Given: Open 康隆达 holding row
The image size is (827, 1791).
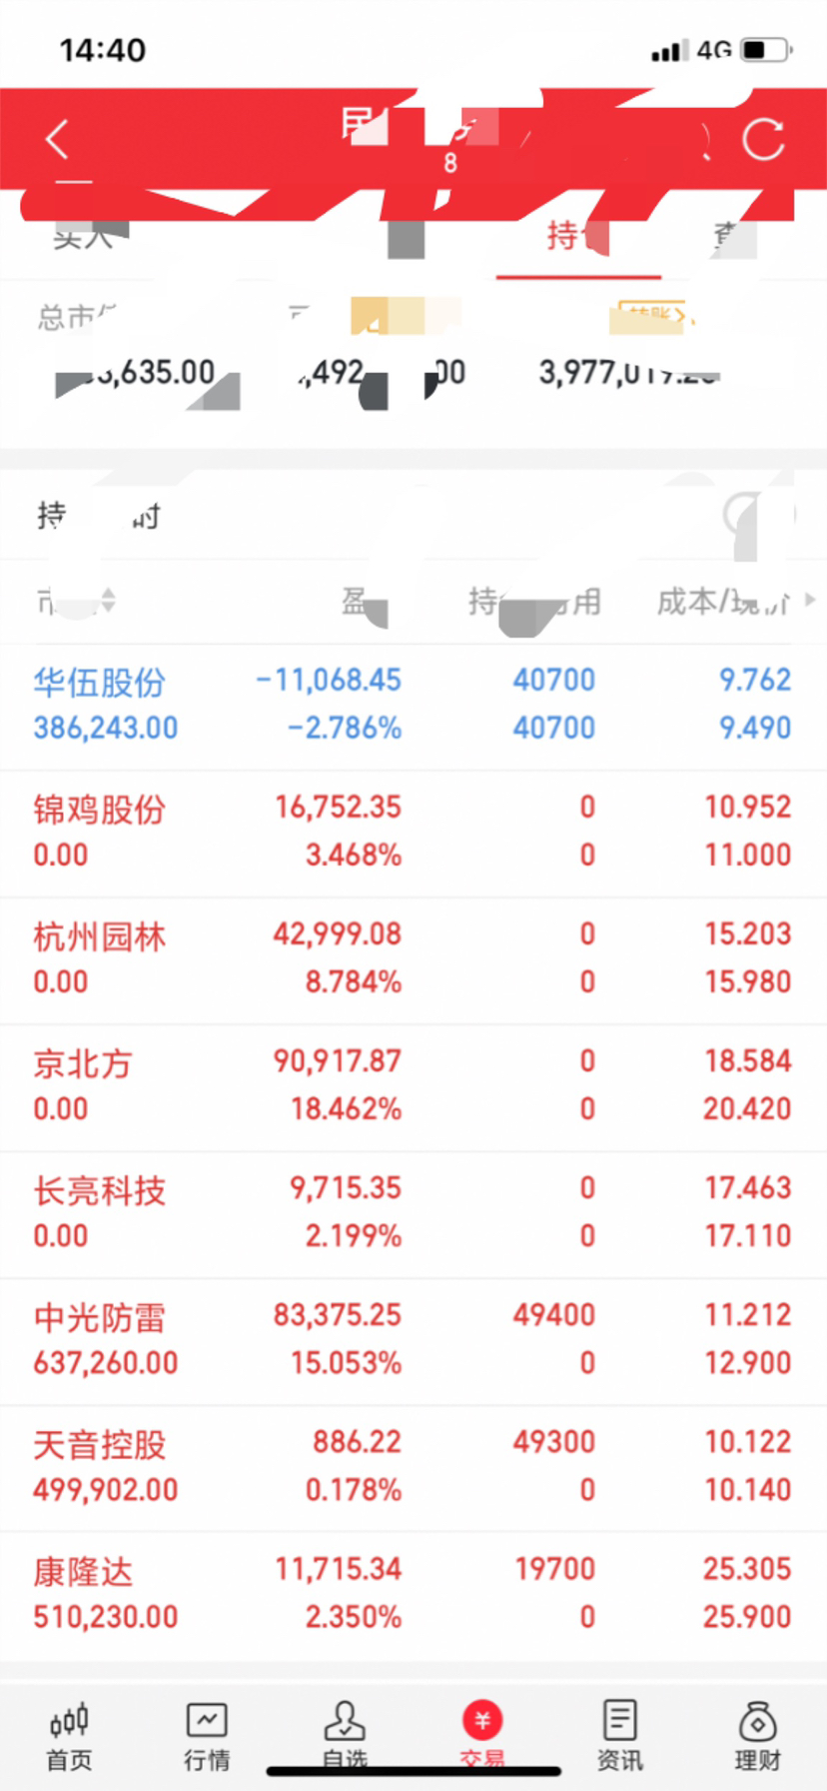Looking at the screenshot, I should click(x=413, y=1595).
